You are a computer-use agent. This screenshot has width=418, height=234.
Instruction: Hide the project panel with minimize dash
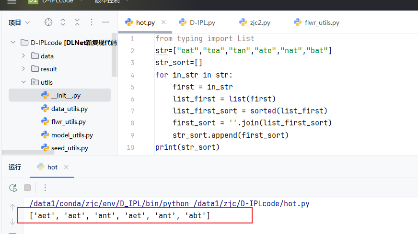pyautogui.click(x=105, y=22)
